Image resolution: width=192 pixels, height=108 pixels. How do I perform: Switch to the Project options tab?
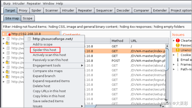coord(181,11)
